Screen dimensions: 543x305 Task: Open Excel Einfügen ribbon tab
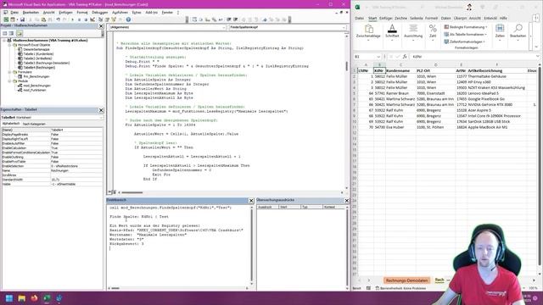(385, 18)
